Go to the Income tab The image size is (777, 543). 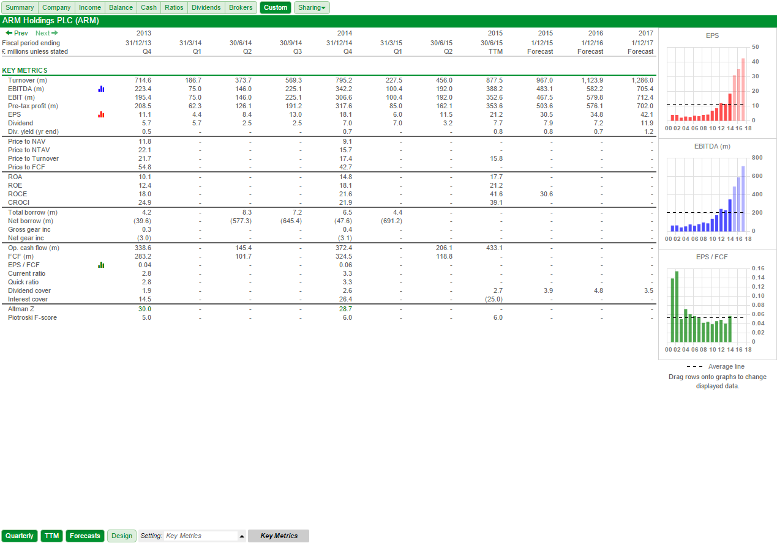tap(90, 7)
